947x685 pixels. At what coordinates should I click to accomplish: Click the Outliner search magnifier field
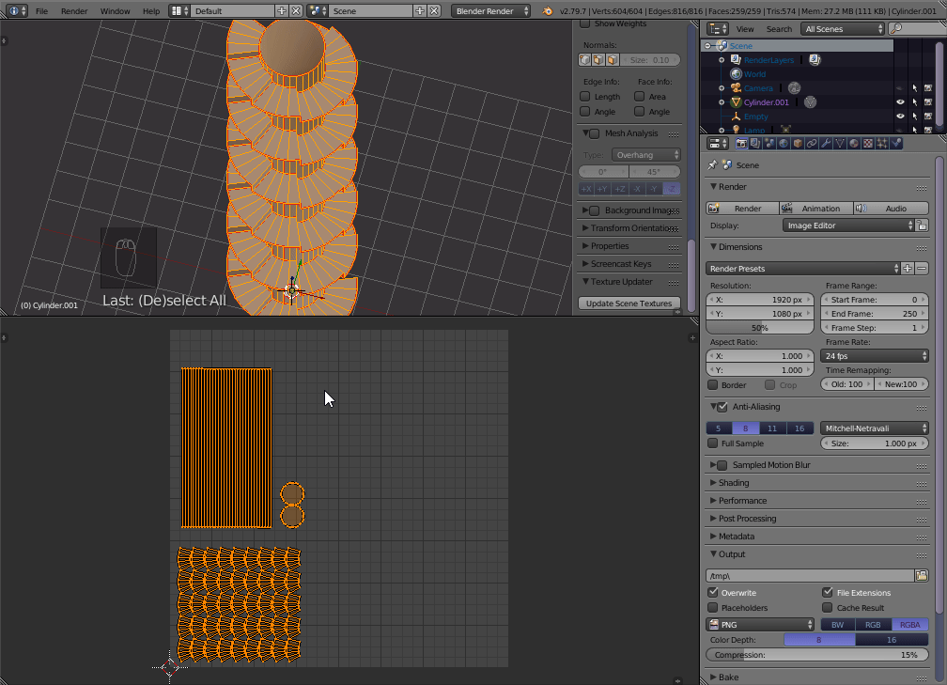(918, 29)
